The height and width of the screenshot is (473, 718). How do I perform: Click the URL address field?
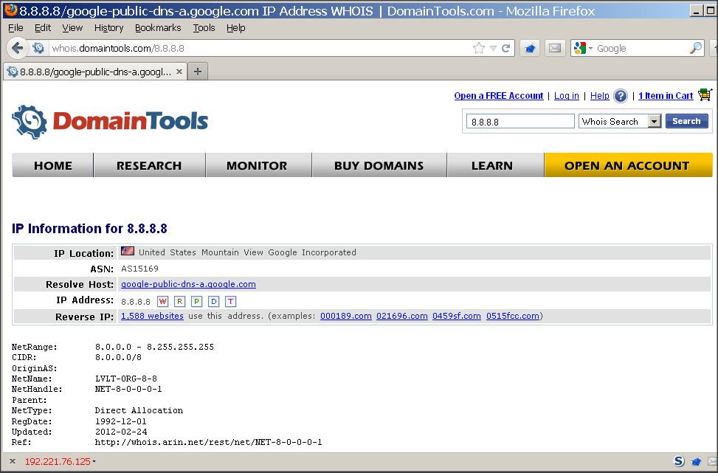261,48
